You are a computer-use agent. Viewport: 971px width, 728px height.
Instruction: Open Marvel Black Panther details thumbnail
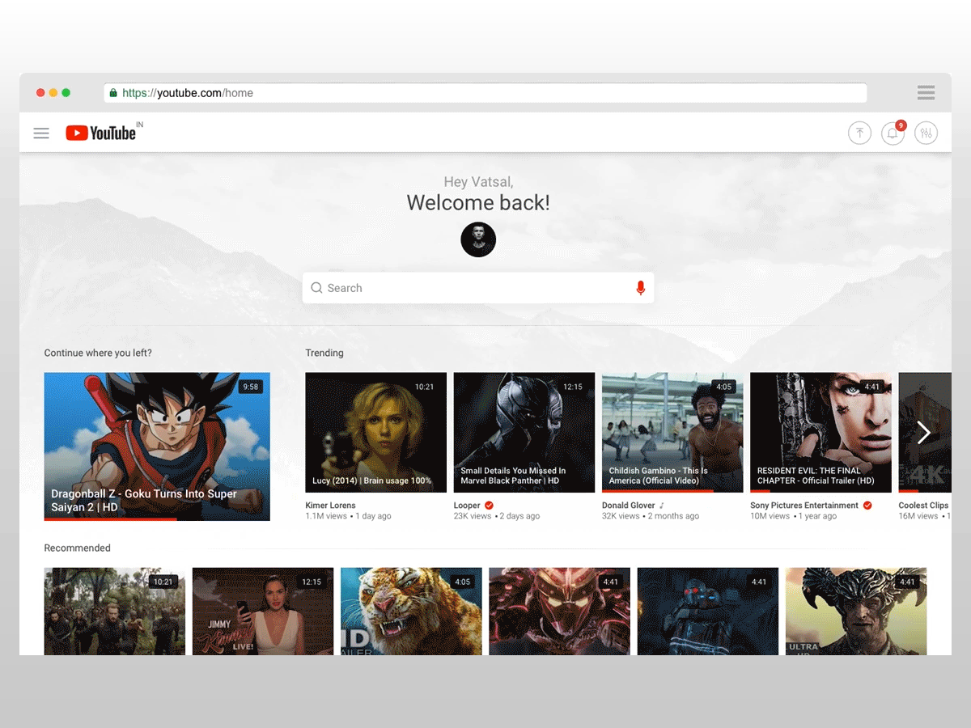524,433
